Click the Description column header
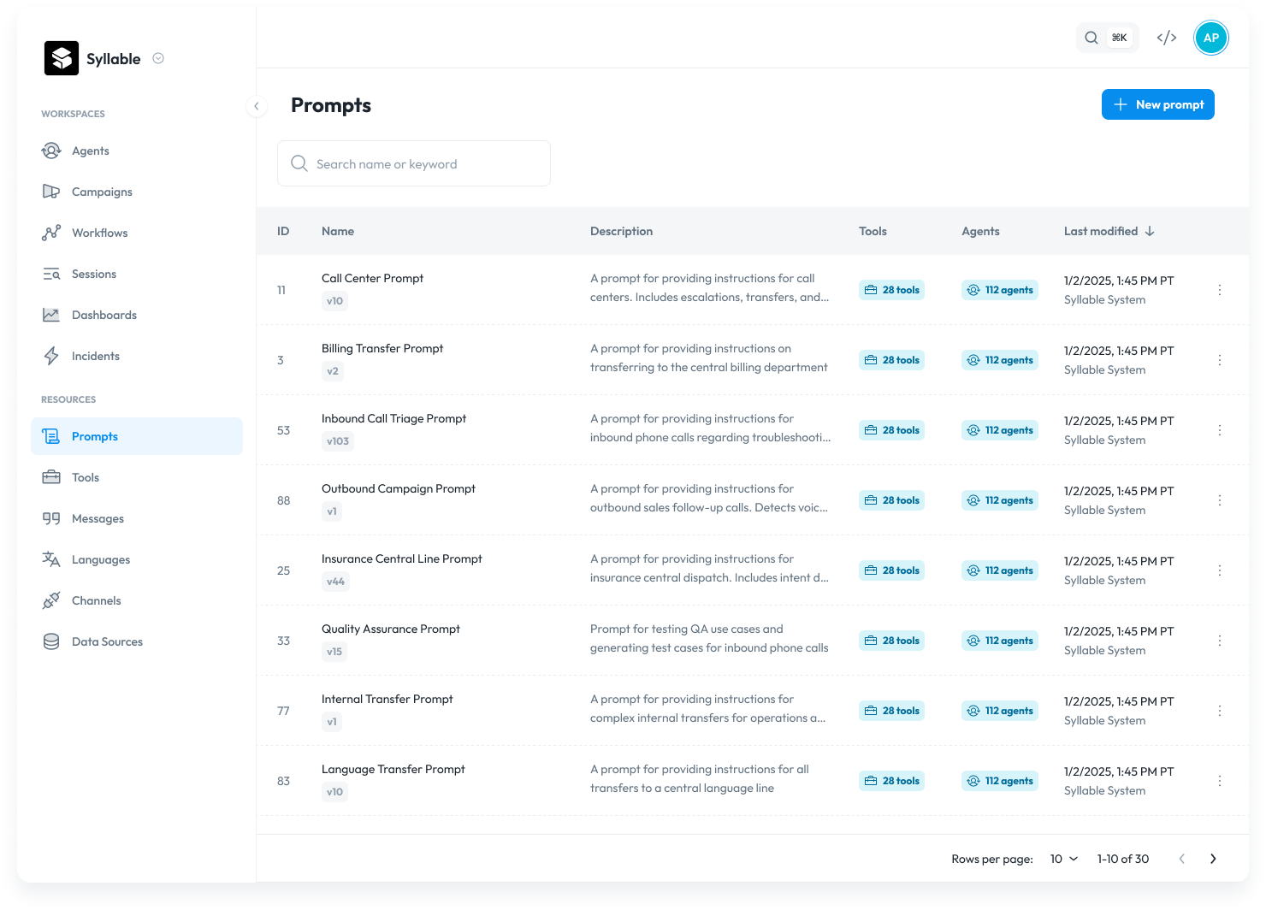The width and height of the screenshot is (1266, 910). (x=621, y=231)
